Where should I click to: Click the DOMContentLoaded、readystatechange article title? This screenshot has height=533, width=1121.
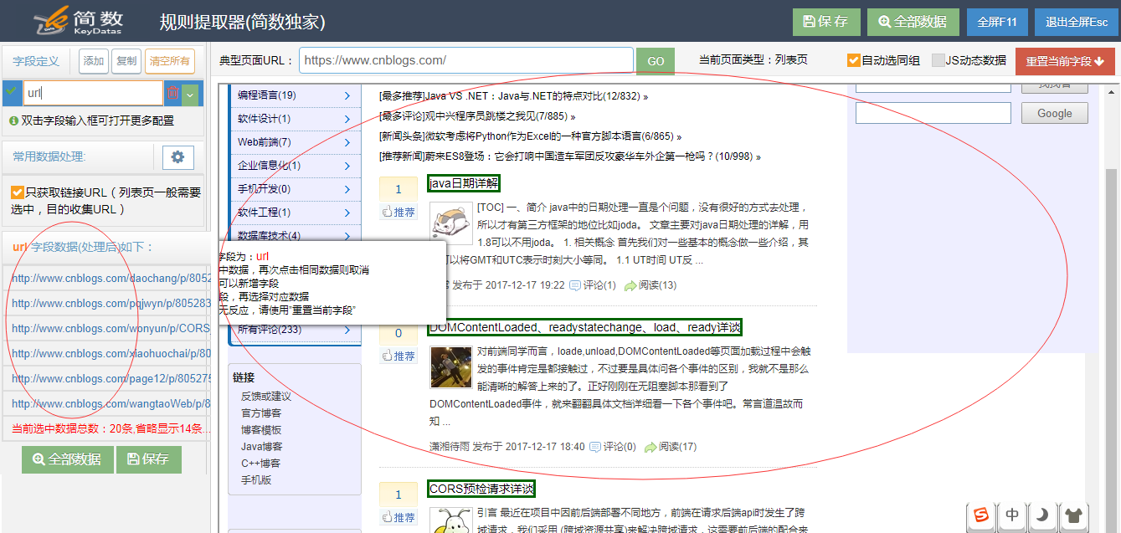click(585, 327)
